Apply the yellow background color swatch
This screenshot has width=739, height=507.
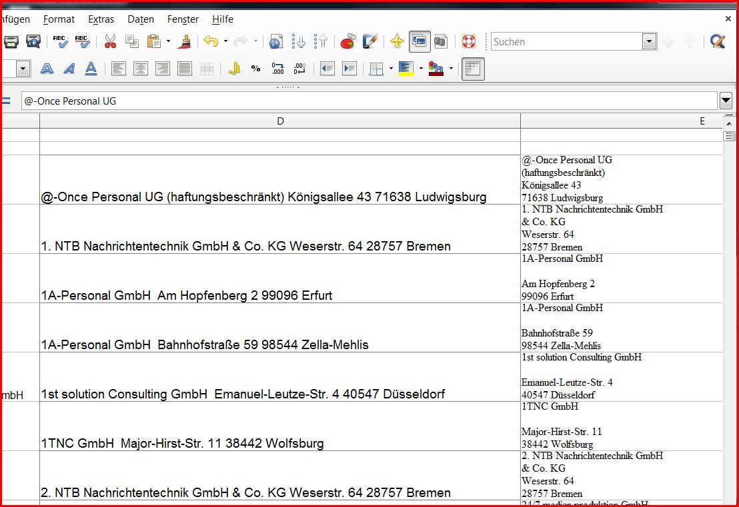pyautogui.click(x=406, y=69)
